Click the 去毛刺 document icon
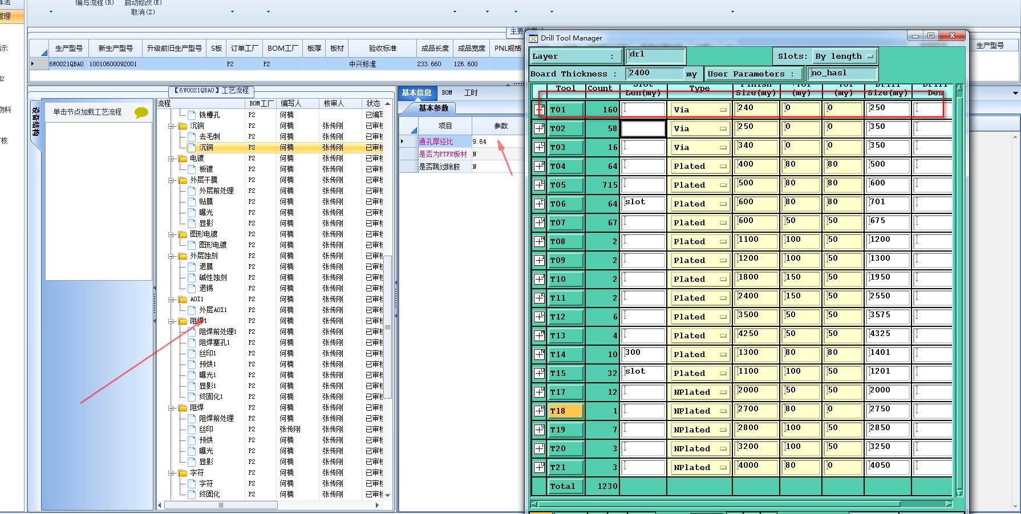 click(x=192, y=137)
